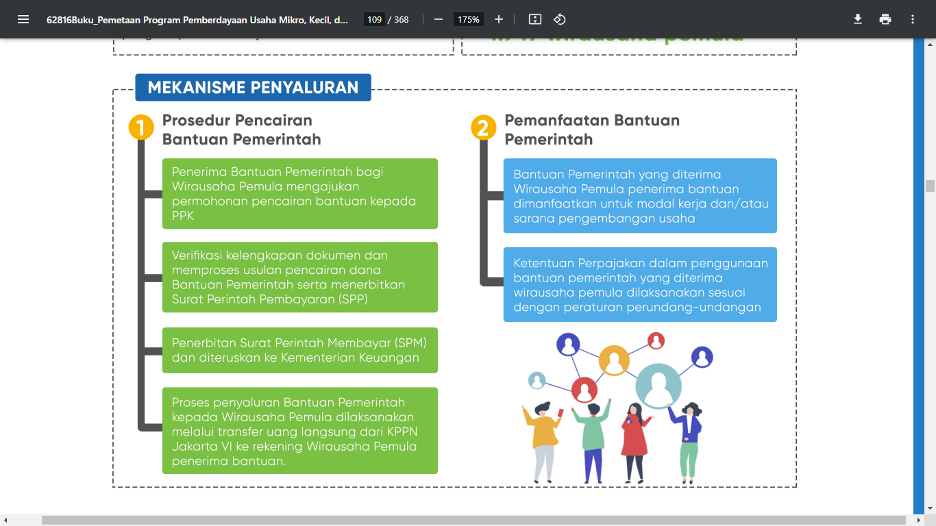The image size is (936, 526).
Task: Open the more actions three-dot menu
Action: coord(913,19)
